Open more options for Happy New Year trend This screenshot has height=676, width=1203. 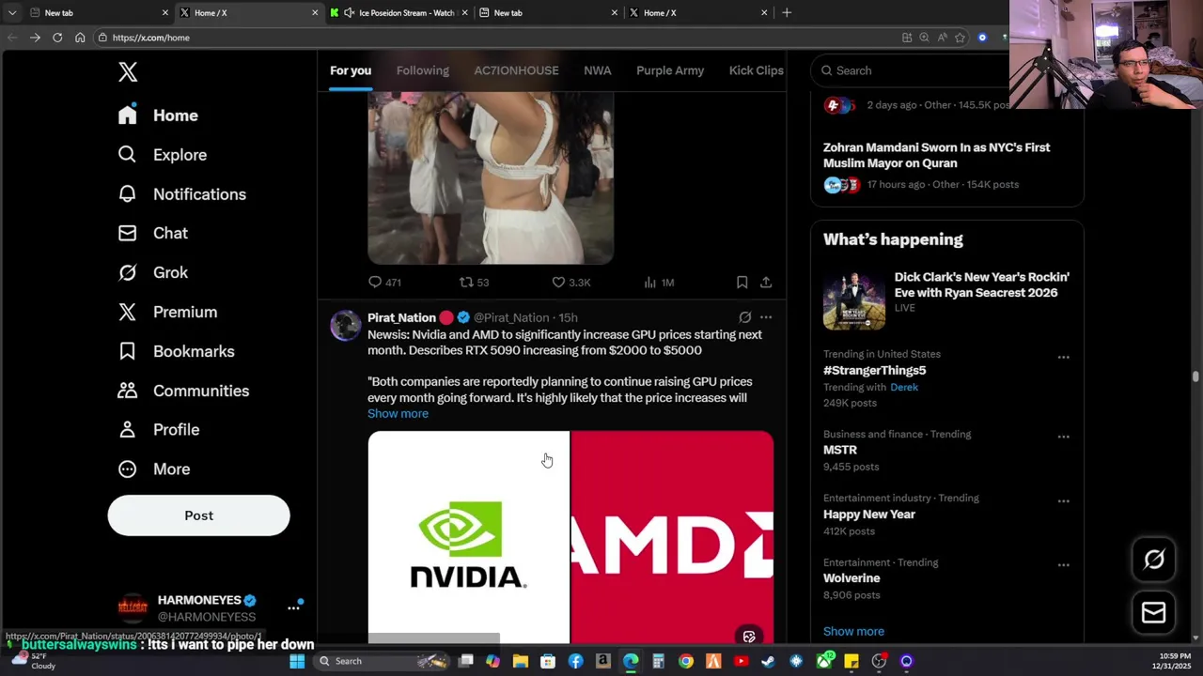1063,500
